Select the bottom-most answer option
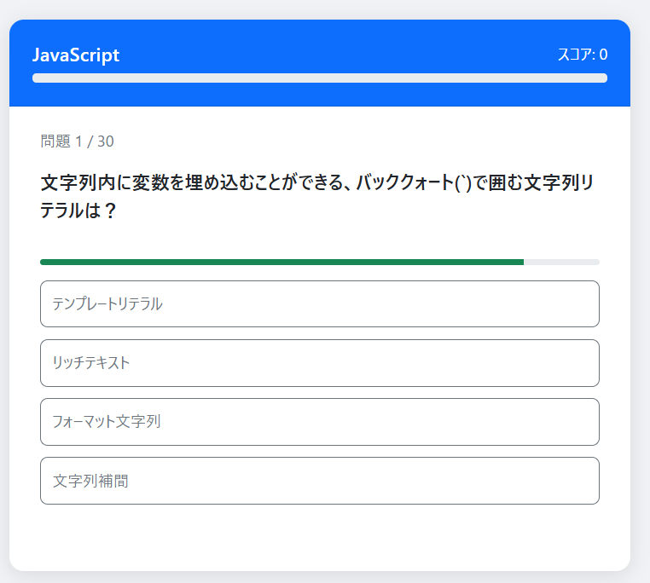 pyautogui.click(x=319, y=481)
